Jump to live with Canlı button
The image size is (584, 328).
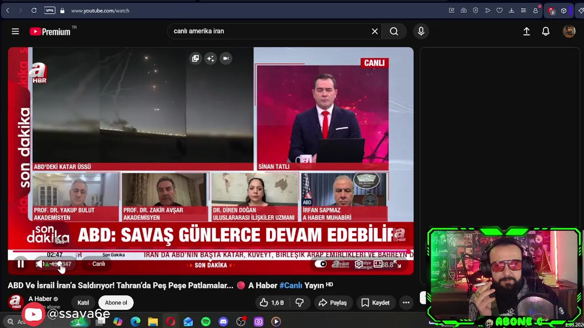(x=97, y=264)
